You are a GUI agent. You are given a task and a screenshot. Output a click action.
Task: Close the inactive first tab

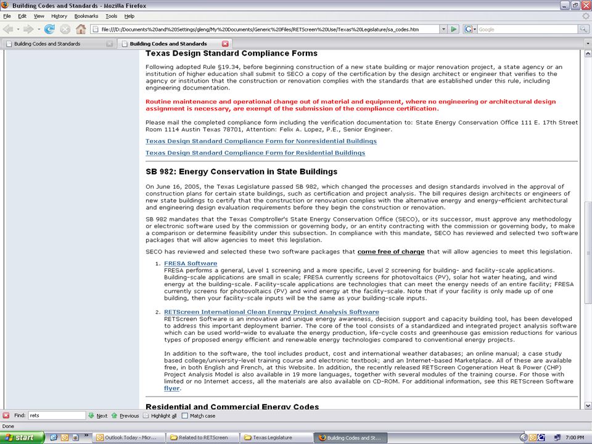tap(110, 44)
